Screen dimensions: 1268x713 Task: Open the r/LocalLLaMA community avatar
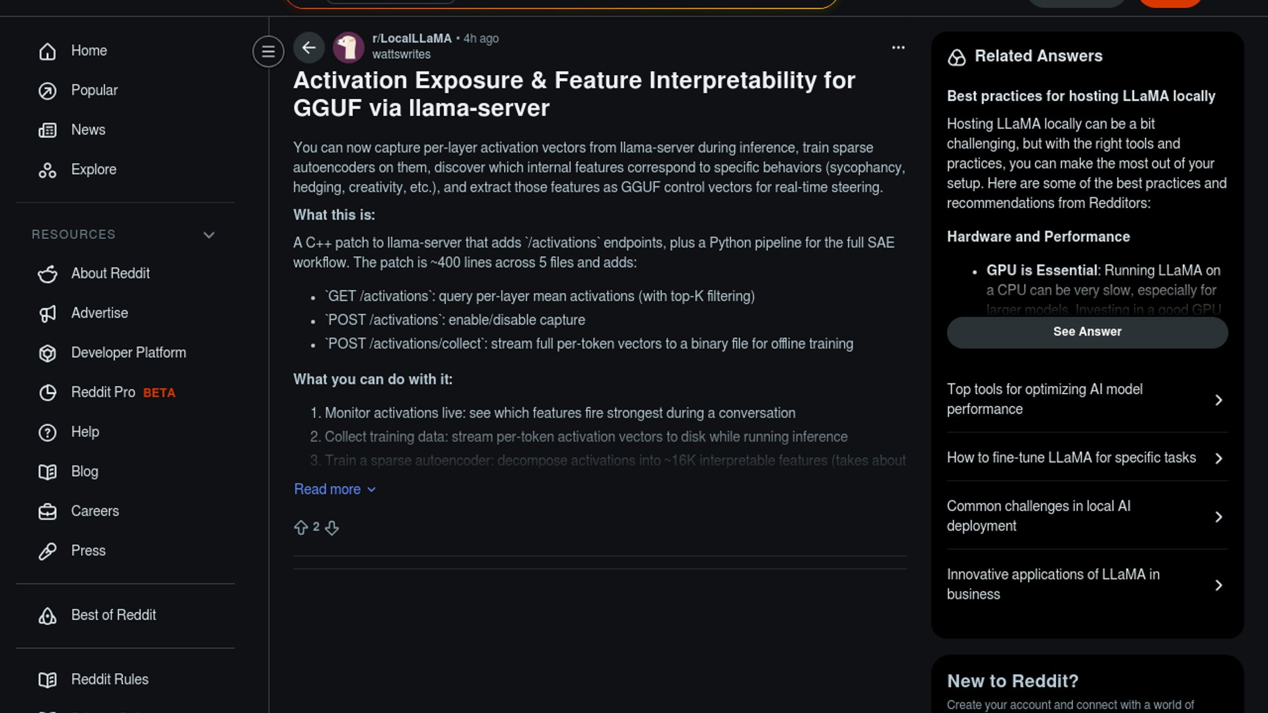(348, 48)
